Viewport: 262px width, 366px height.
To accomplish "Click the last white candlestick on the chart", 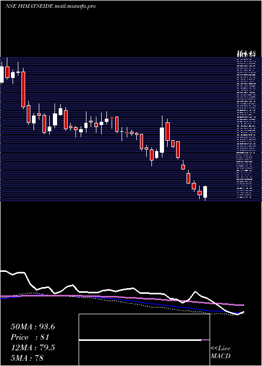I will tap(205, 192).
